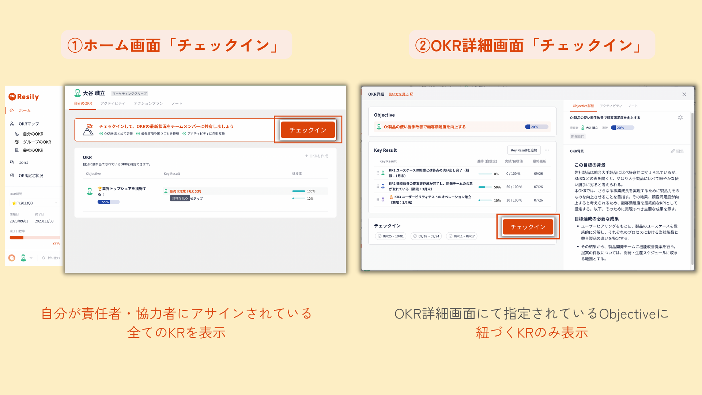
Task: Click the 編集 pencil to edit OKR背景
Action: [x=677, y=151]
